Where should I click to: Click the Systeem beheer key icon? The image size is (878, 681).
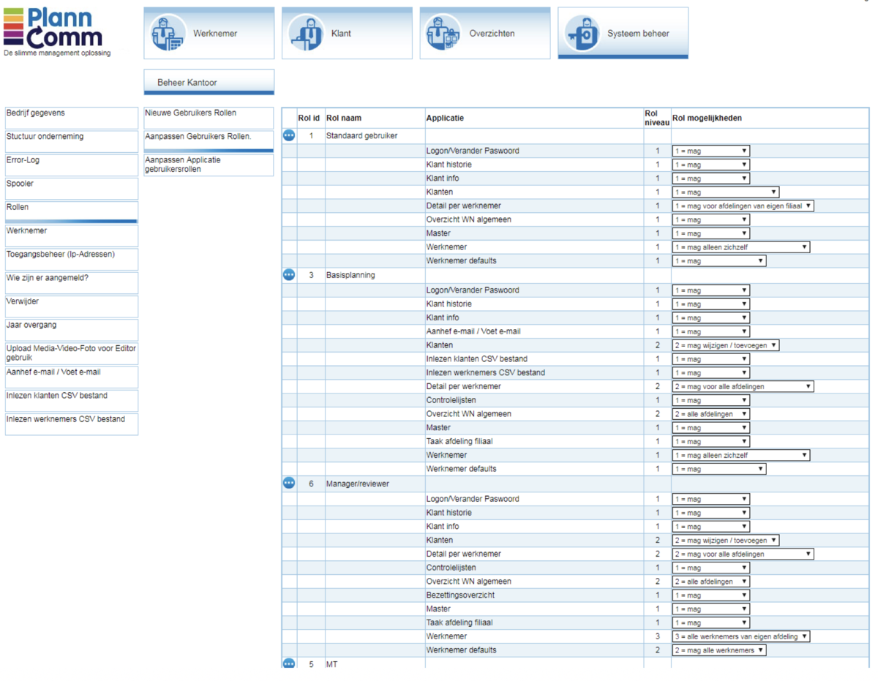(x=582, y=33)
